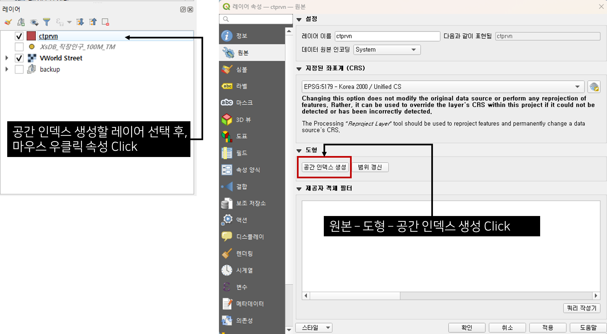Click the filter legend by expression icon
The width and height of the screenshot is (607, 334).
pos(60,22)
